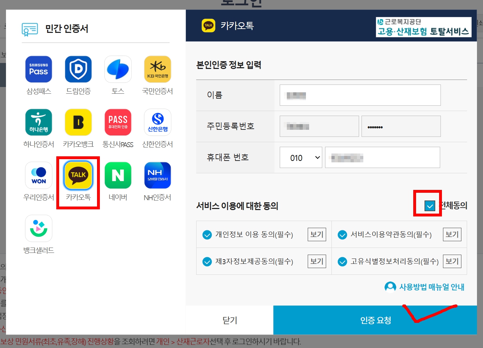
Task: Click the 국민인증서 label text
Action: click(x=158, y=91)
